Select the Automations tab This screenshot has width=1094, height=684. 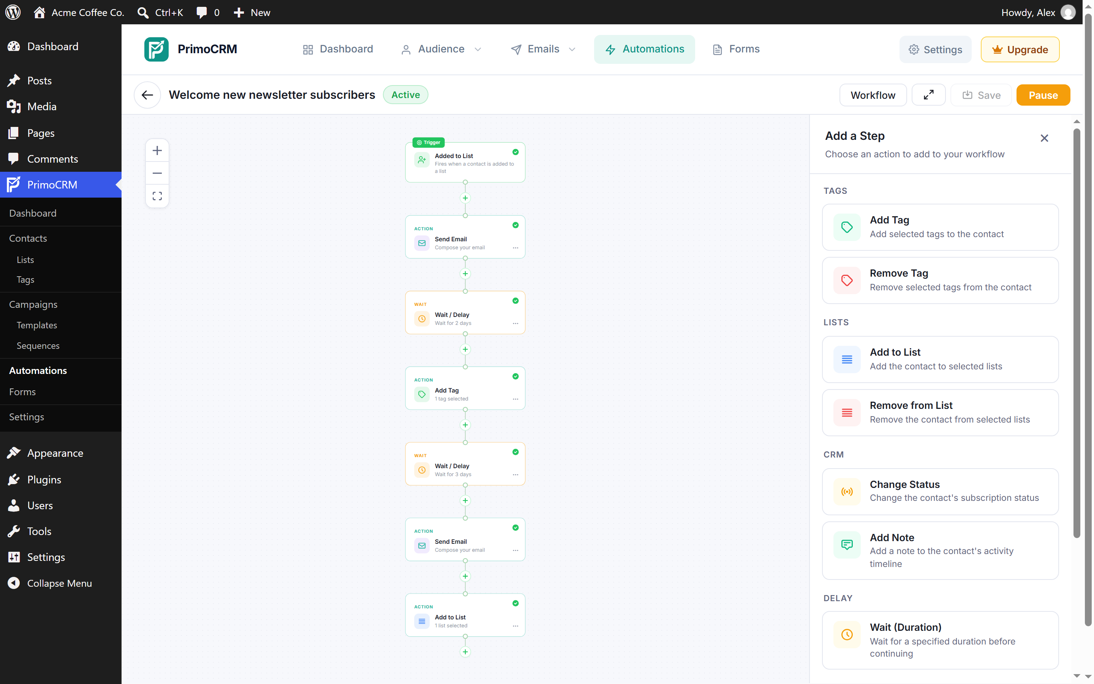tap(644, 49)
